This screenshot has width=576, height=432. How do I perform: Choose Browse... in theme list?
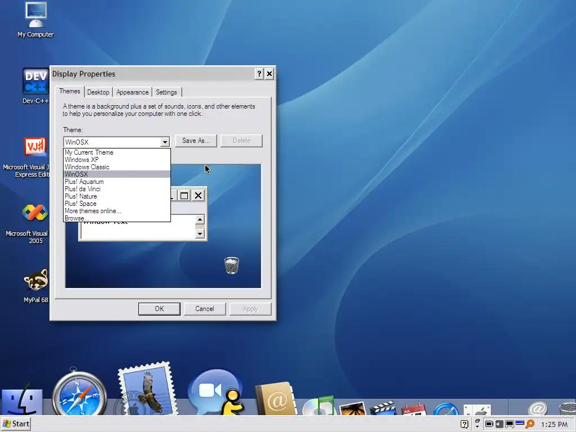(x=117, y=218)
